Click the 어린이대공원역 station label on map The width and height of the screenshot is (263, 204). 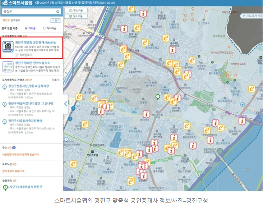coord(119,101)
